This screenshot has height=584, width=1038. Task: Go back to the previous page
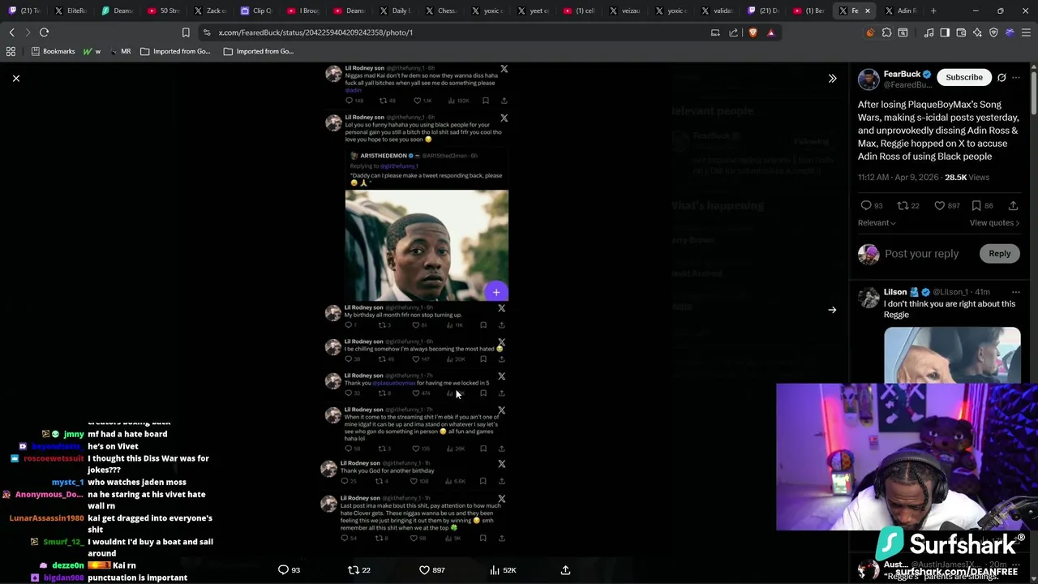pyautogui.click(x=11, y=32)
